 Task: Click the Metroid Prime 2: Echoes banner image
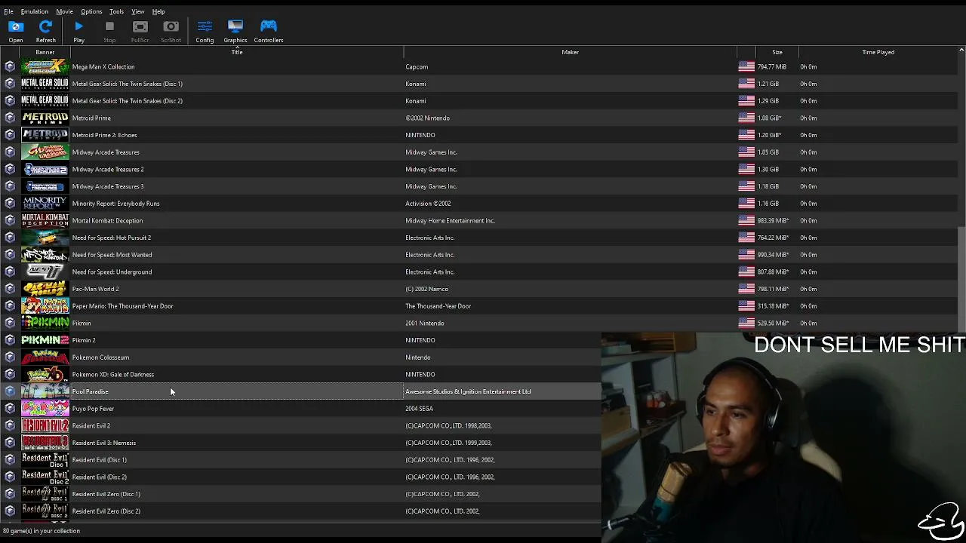coord(45,135)
